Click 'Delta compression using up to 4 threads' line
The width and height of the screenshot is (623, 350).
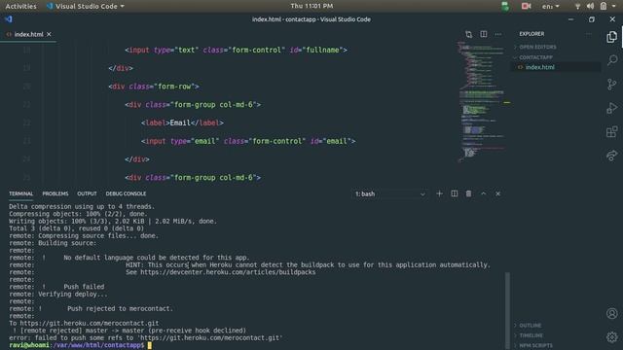pos(82,206)
